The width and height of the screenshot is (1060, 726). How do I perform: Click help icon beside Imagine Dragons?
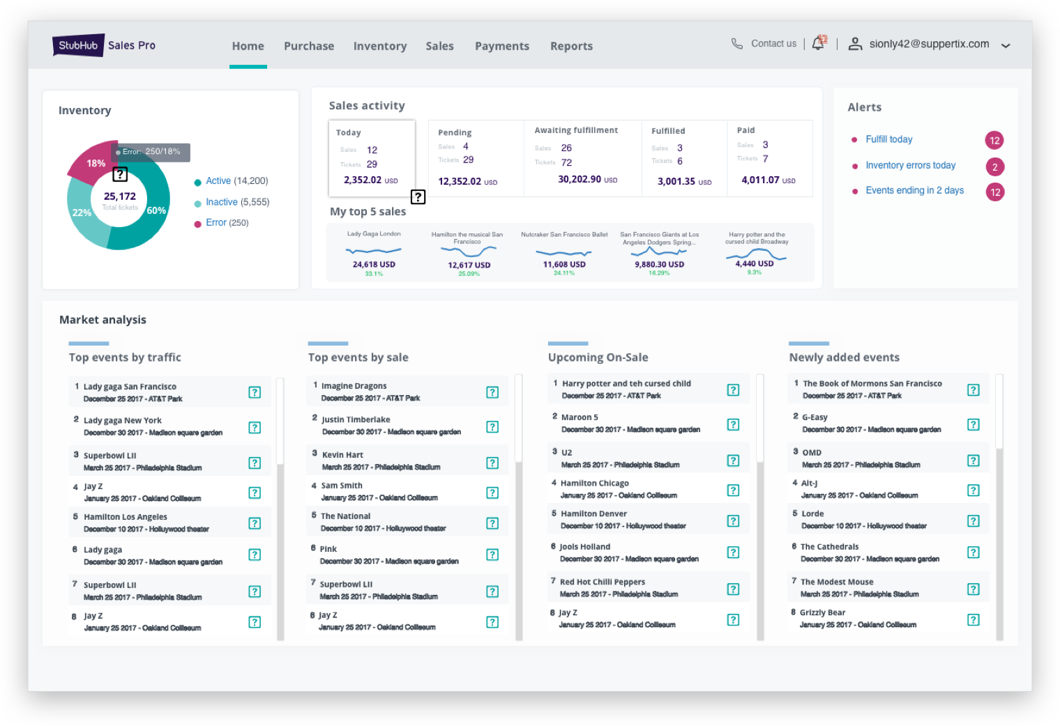[492, 392]
